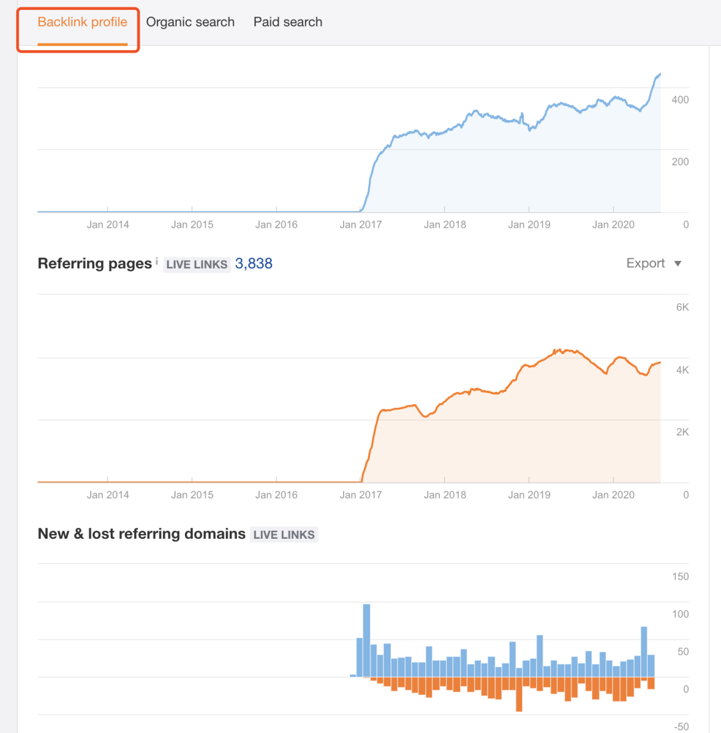721x733 pixels.
Task: Click Jan 2020 label on the referring pages chart
Action: point(614,495)
